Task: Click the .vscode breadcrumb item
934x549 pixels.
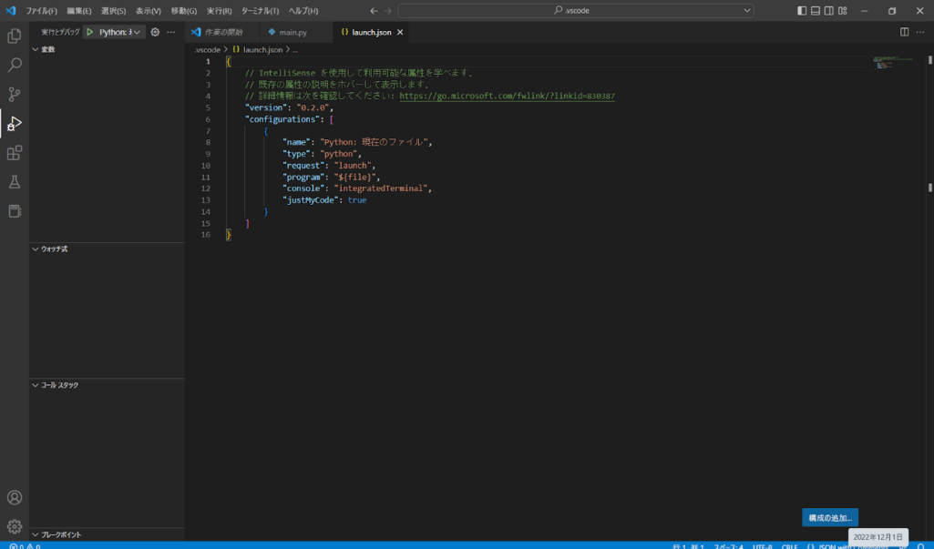Action: click(207, 49)
